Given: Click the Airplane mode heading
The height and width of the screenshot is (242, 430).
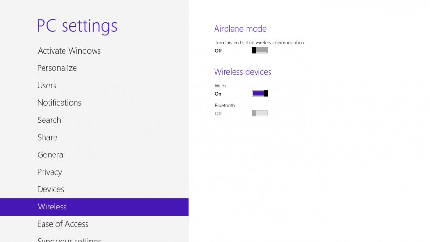Looking at the screenshot, I should 240,29.
